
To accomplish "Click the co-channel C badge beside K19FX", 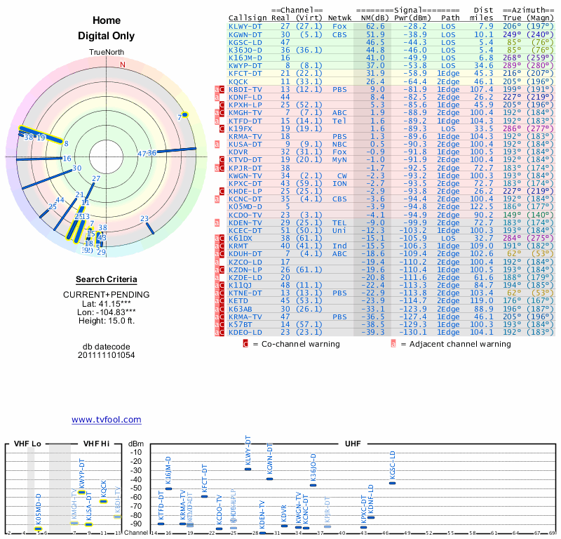I will [222, 129].
